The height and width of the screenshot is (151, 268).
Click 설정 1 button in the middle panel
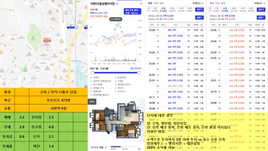[199, 18]
